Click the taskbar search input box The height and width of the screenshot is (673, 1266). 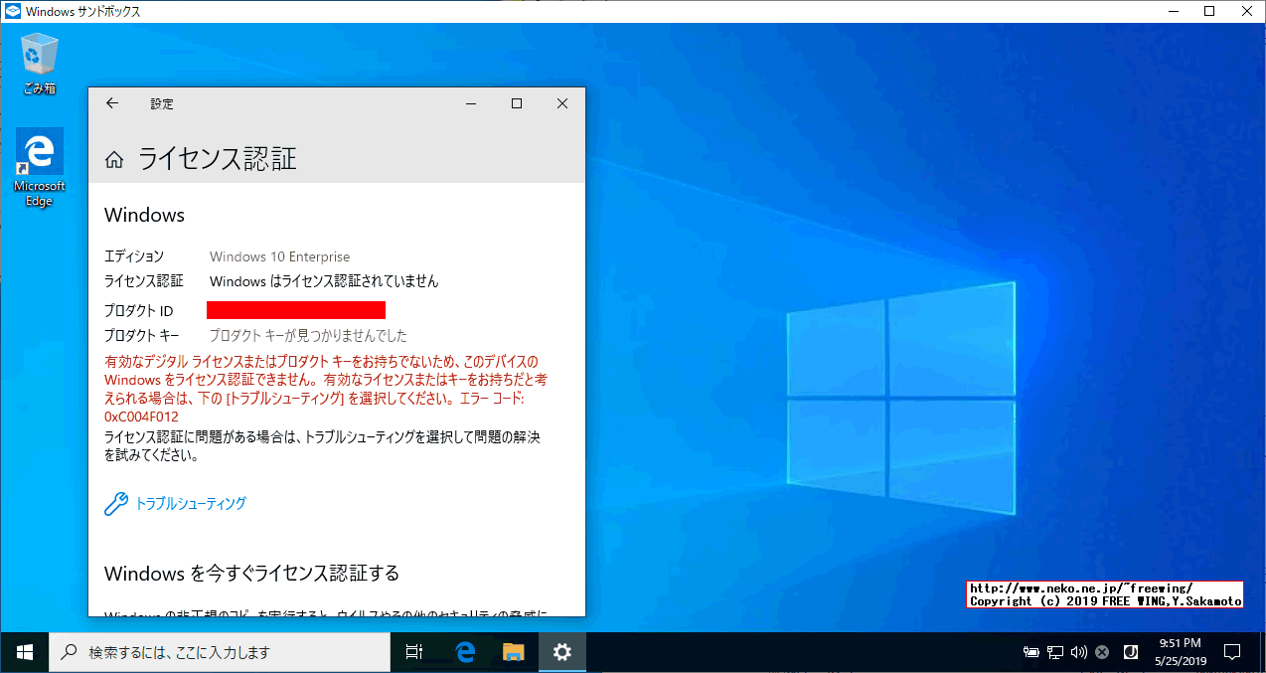(219, 651)
